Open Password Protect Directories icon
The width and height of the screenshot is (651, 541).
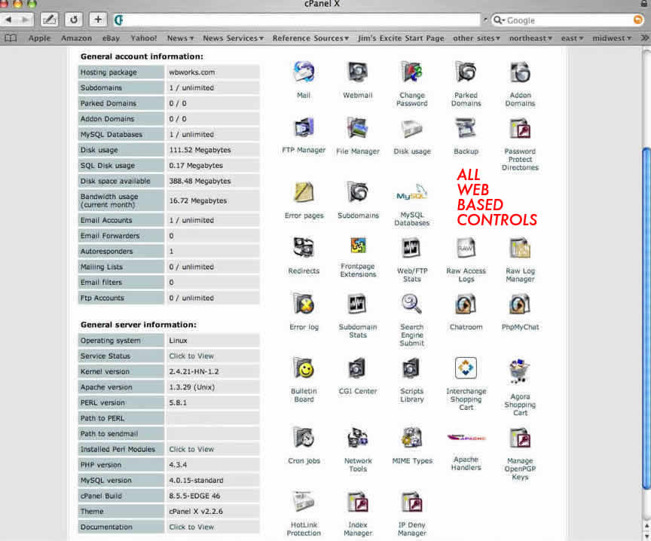[520, 128]
